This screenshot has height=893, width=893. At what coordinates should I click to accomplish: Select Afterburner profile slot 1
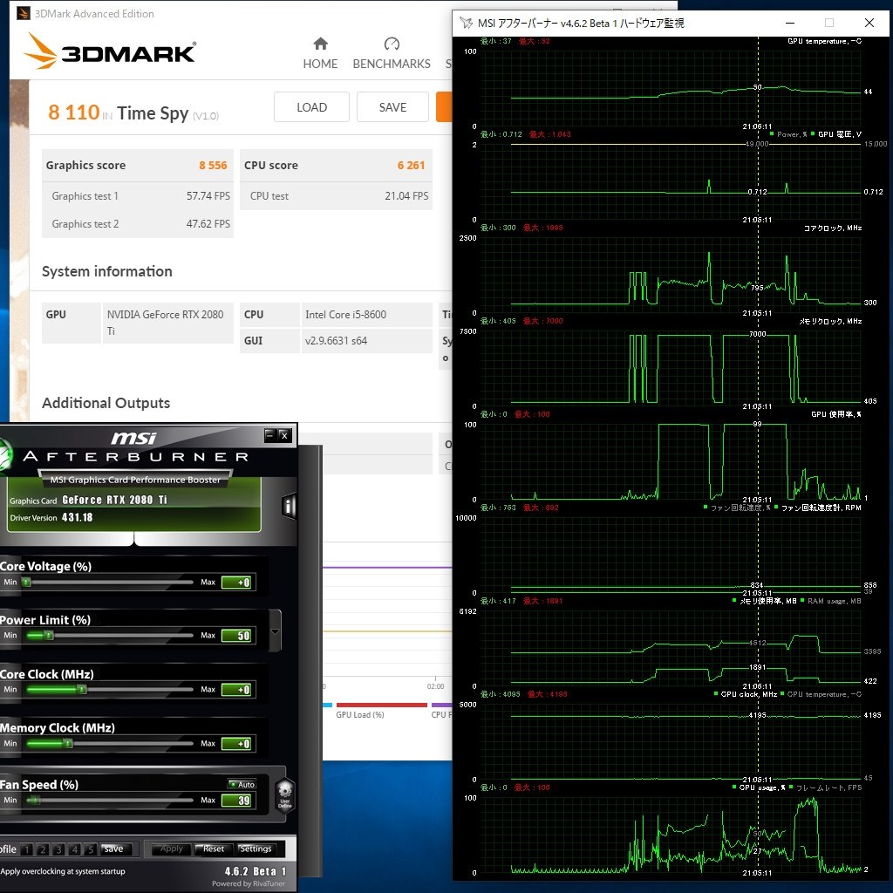[27, 849]
